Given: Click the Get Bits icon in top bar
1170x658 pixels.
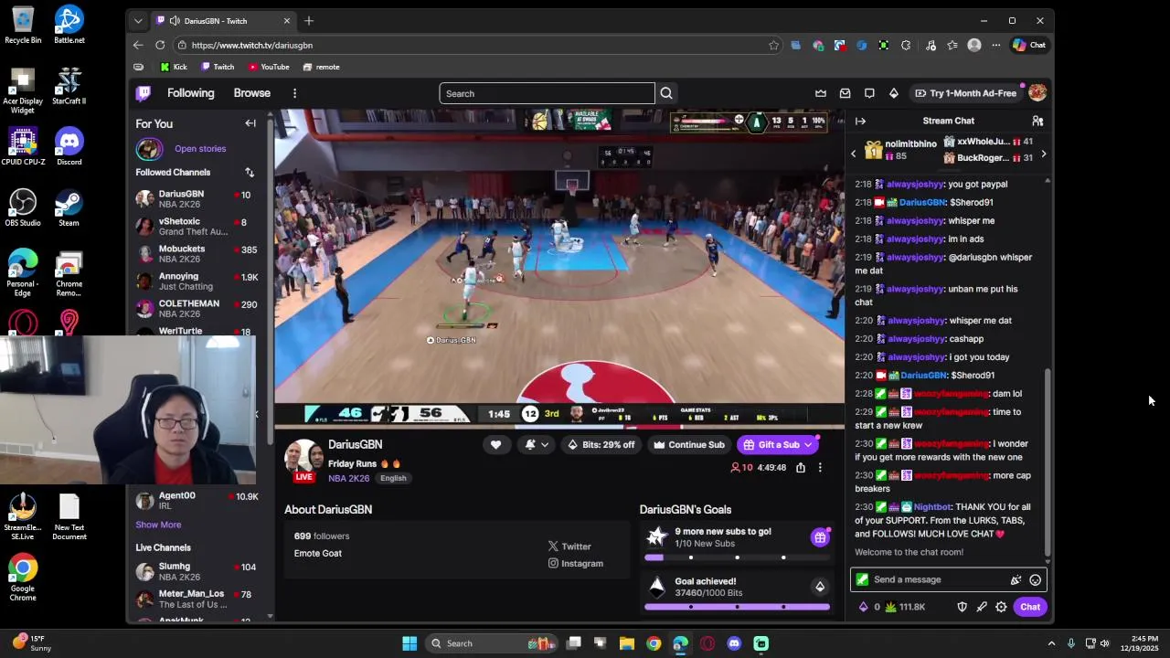Looking at the screenshot, I should coord(894,93).
